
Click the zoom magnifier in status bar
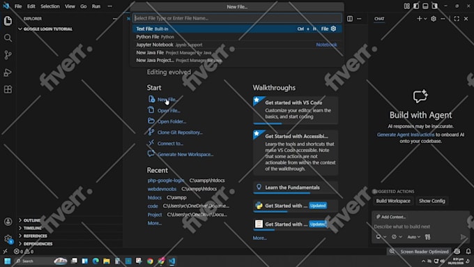point(392,251)
